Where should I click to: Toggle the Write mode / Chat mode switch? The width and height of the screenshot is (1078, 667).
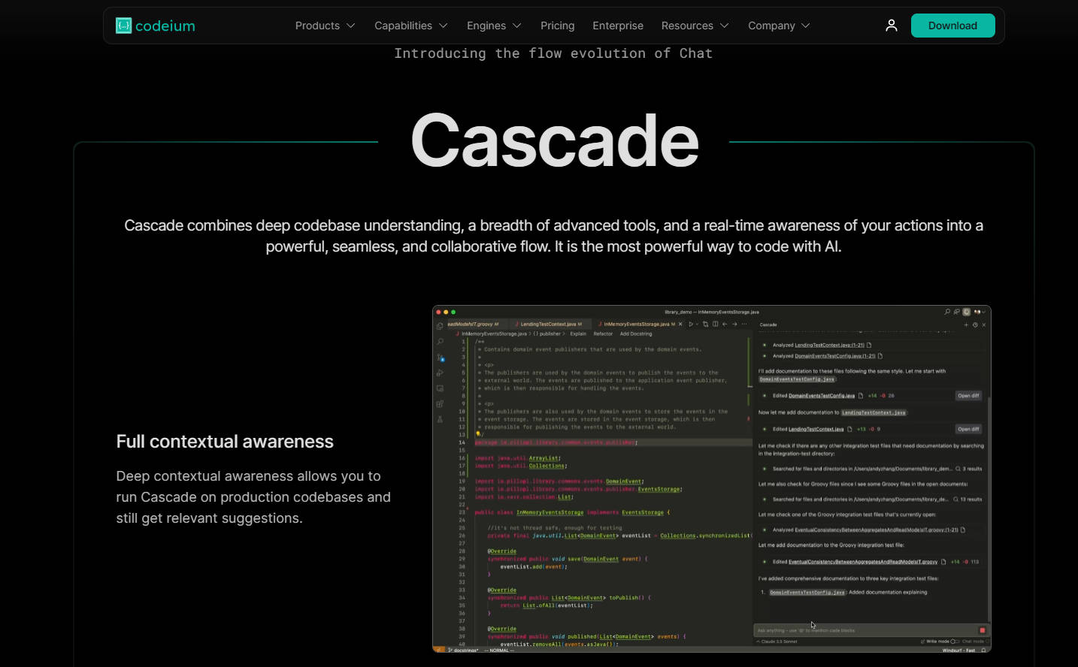(955, 641)
